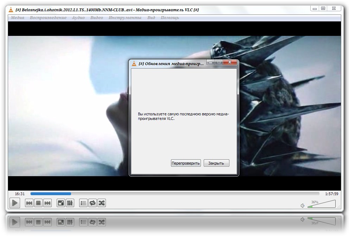Seek on the playback progress bar

[174, 193]
